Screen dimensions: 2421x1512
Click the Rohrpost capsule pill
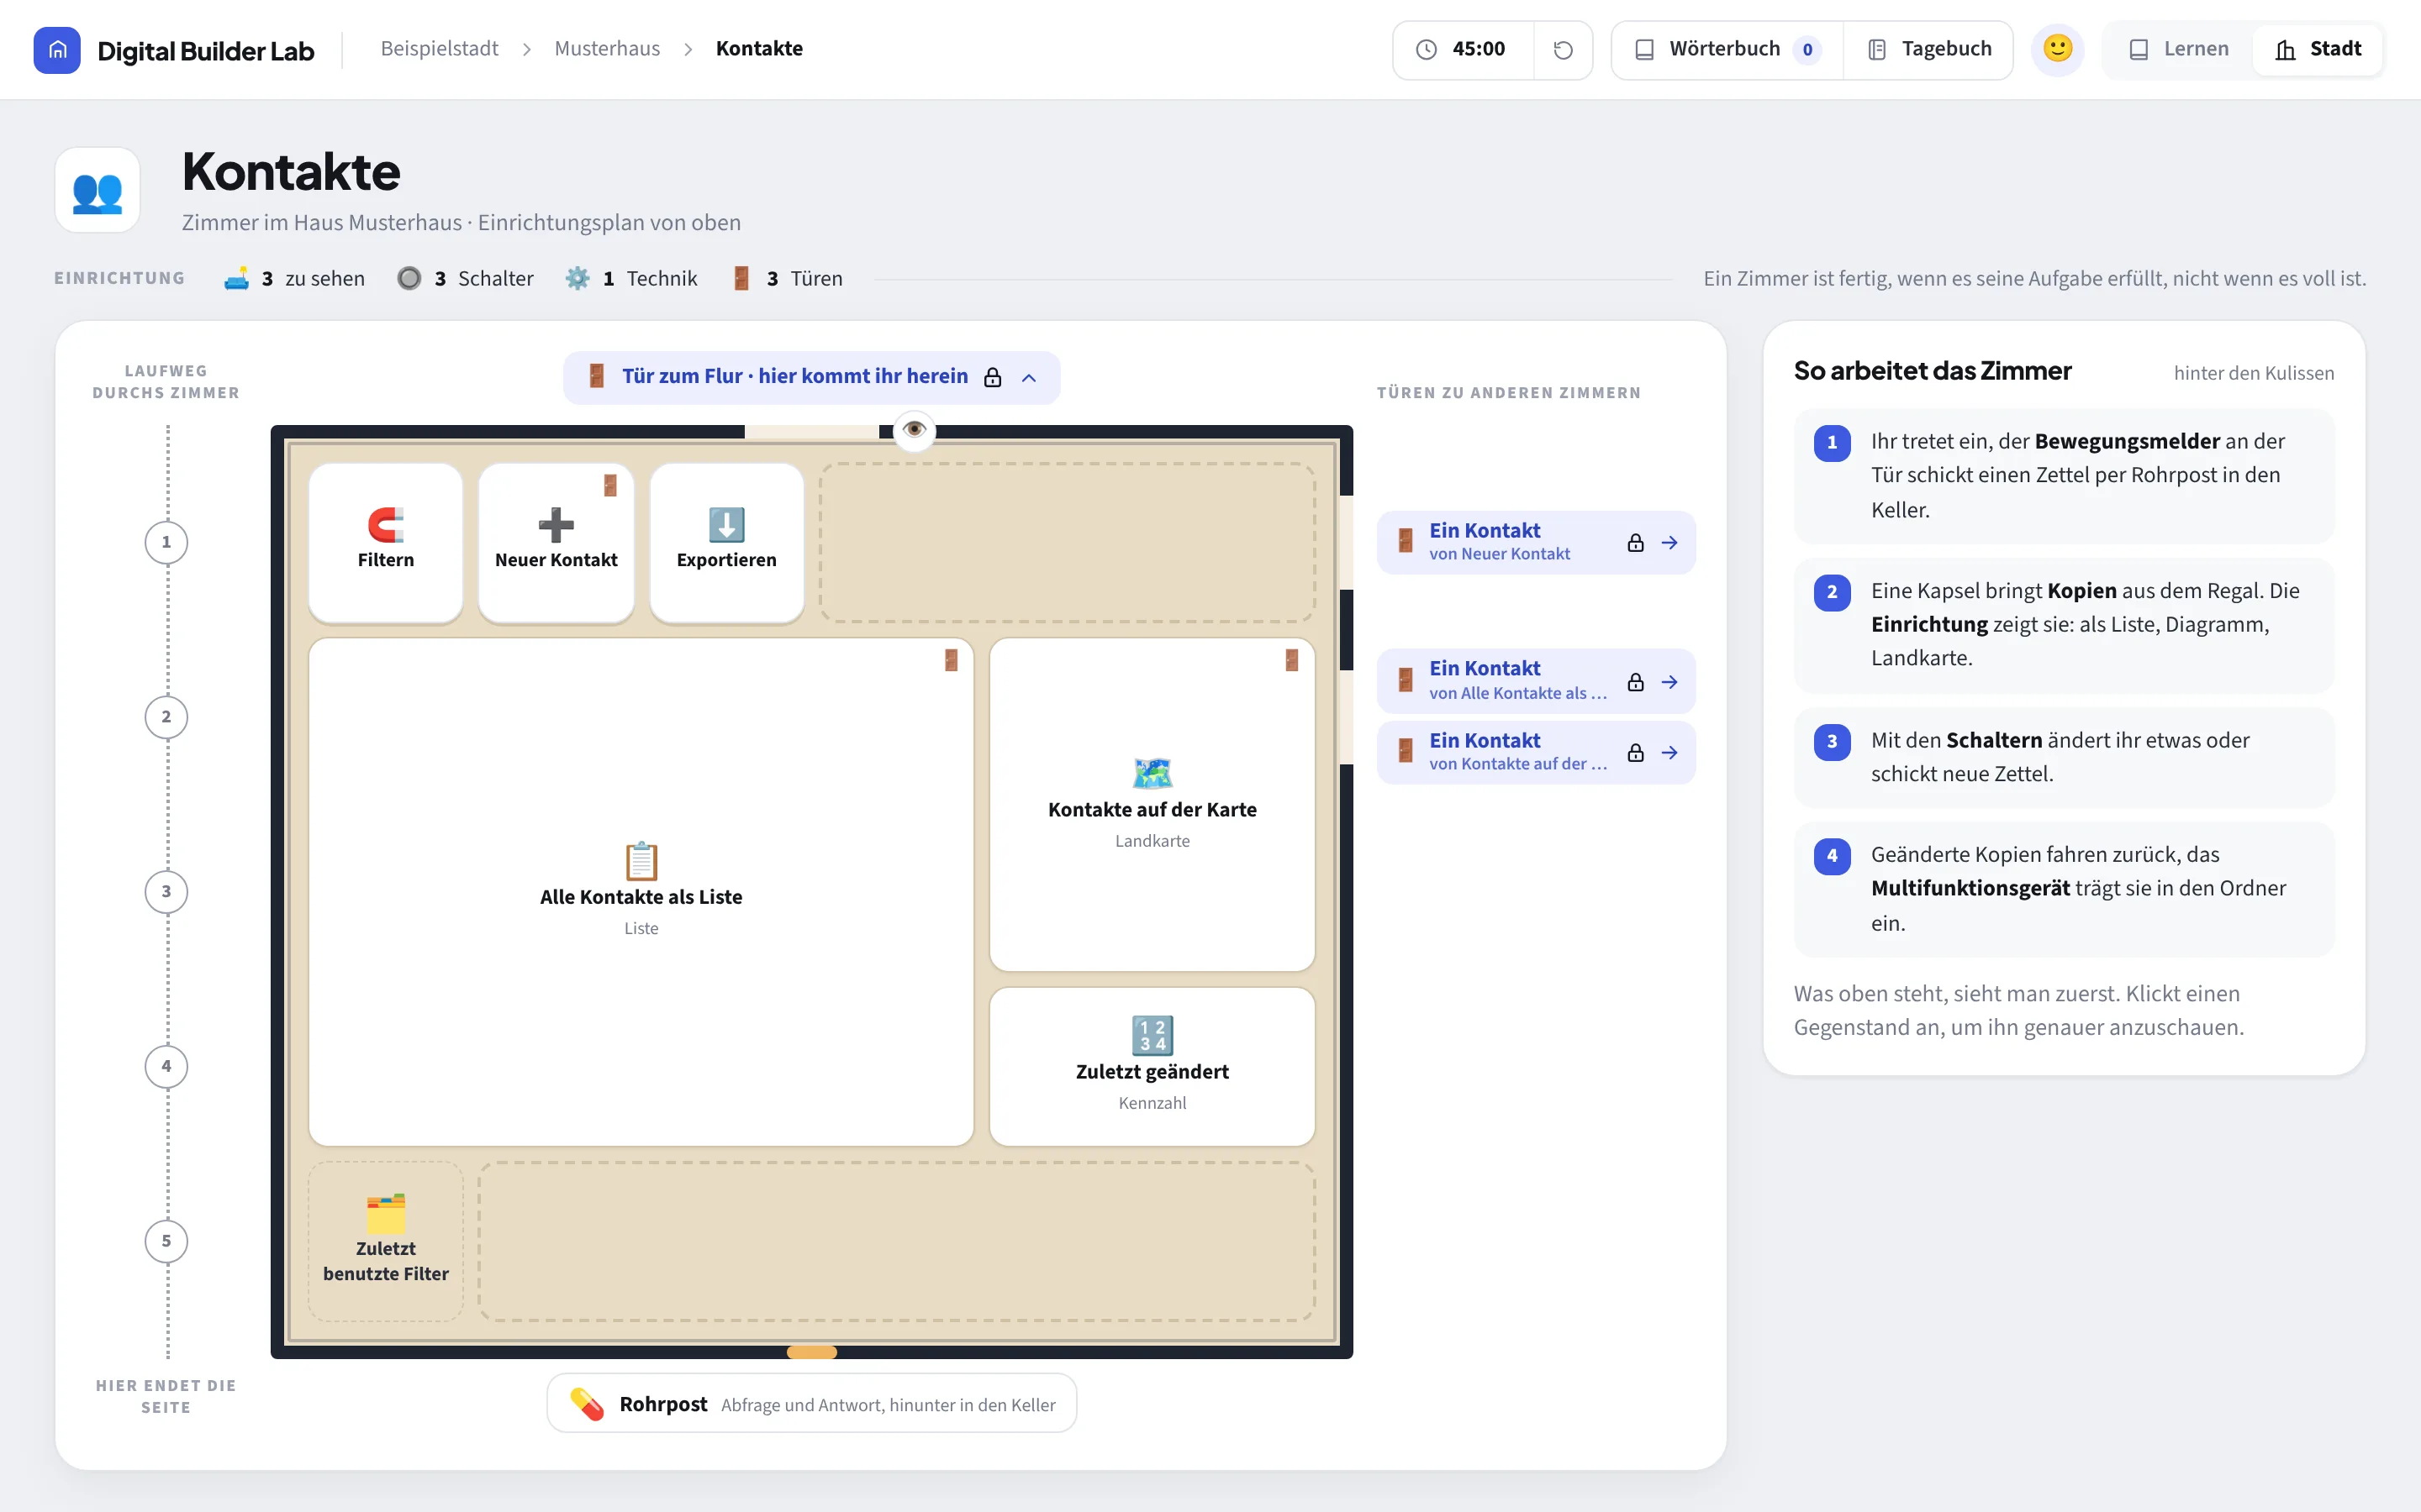click(811, 1404)
